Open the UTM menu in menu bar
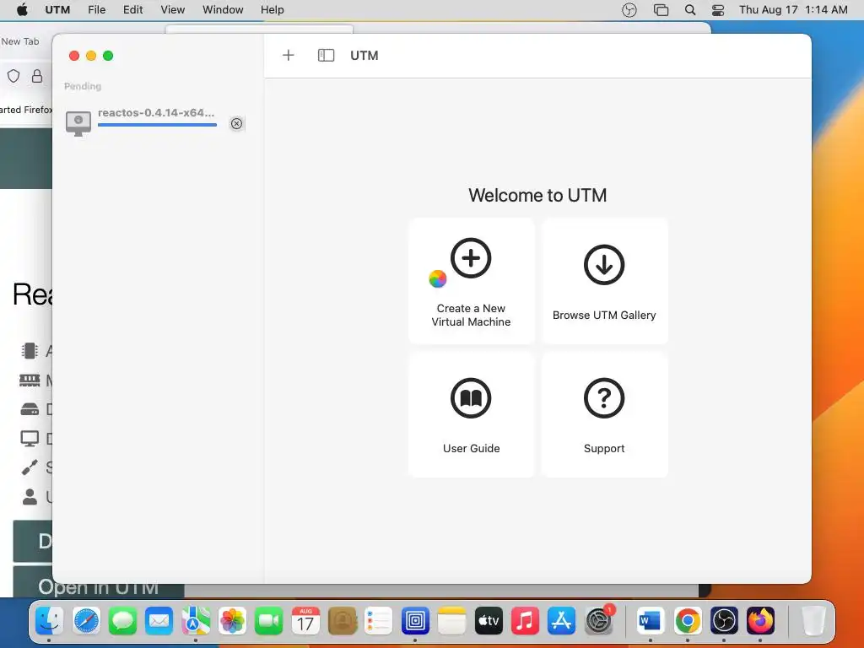Viewport: 864px width, 648px height. (57, 10)
